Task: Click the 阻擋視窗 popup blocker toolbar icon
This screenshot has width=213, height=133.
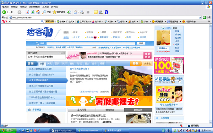Action: tap(168, 22)
